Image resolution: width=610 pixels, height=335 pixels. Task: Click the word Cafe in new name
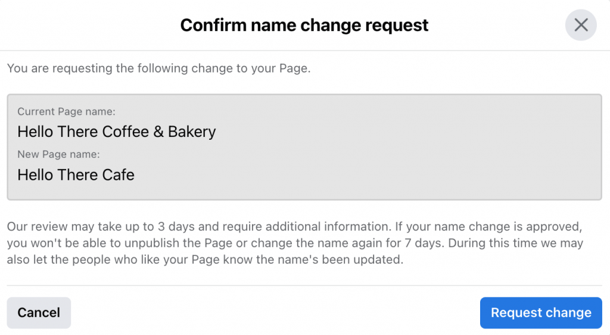[x=119, y=175]
